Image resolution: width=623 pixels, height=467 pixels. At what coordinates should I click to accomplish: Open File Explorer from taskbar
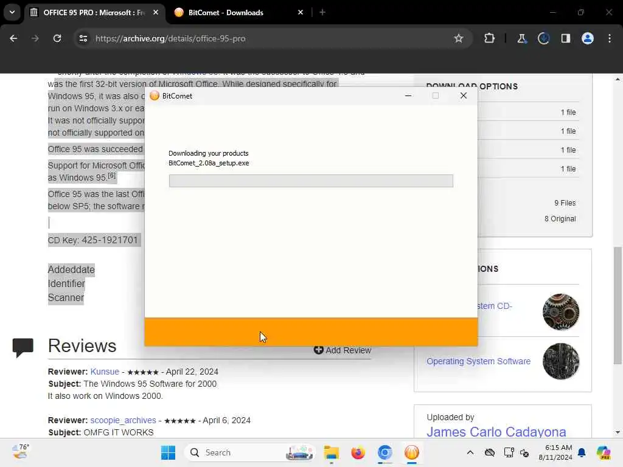pyautogui.click(x=331, y=452)
